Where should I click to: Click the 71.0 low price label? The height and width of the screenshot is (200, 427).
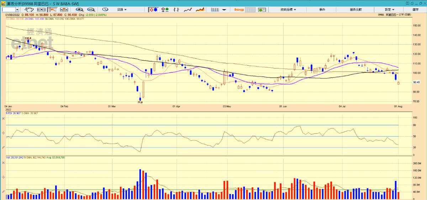(140, 102)
